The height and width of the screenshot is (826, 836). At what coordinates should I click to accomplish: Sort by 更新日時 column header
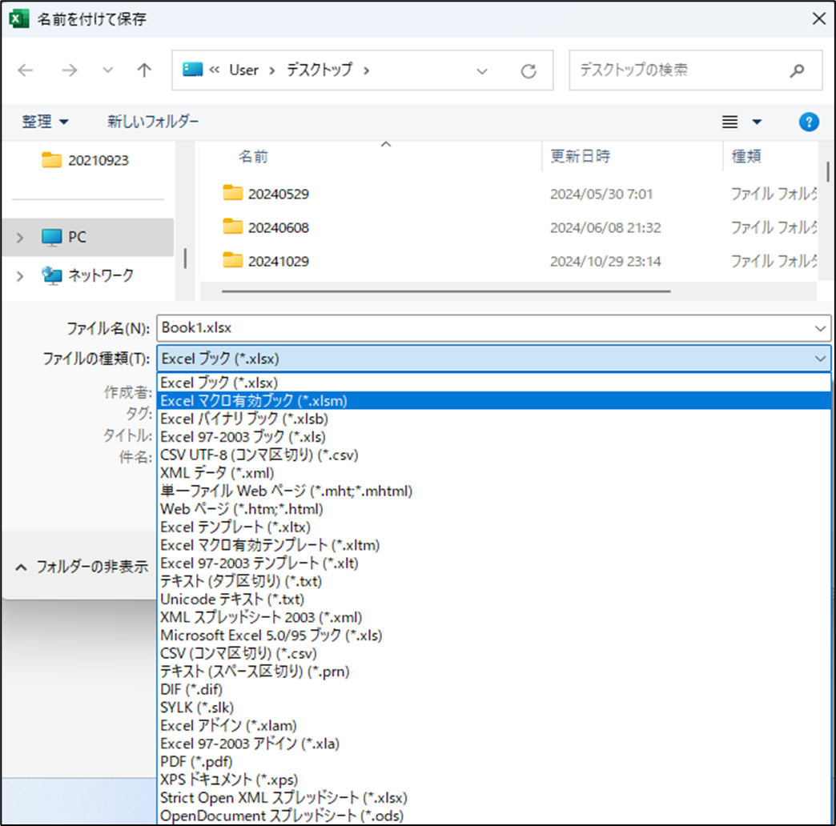pyautogui.click(x=580, y=156)
